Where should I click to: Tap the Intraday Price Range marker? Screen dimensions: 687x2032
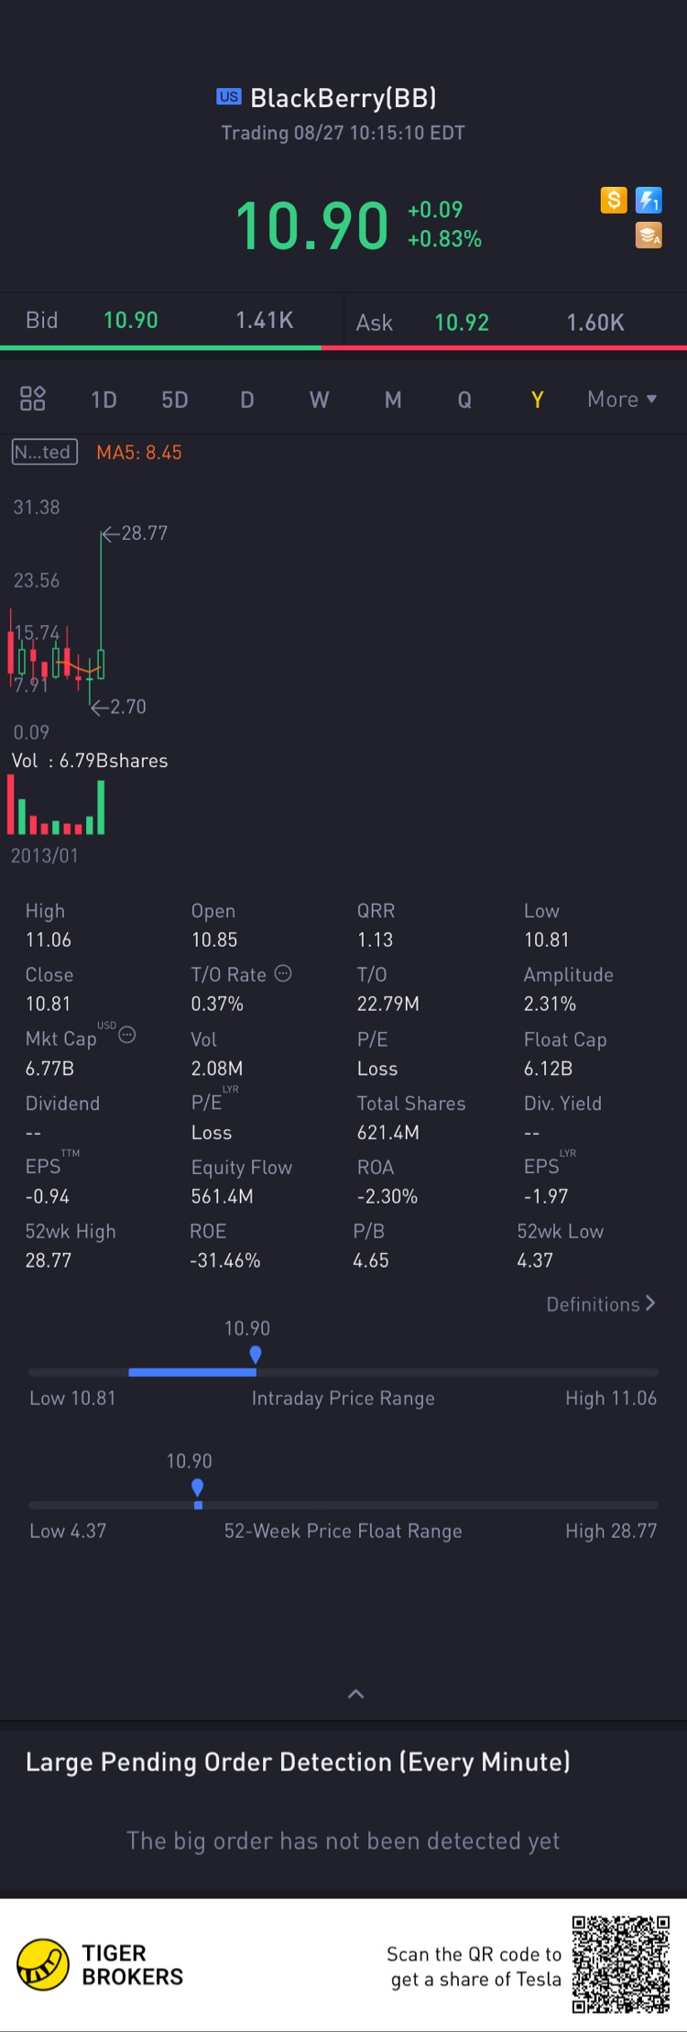click(256, 1355)
